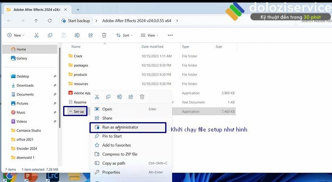The height and width of the screenshot is (182, 332).
Task: Click the Rename icon in the context menu
Action: click(x=119, y=97)
